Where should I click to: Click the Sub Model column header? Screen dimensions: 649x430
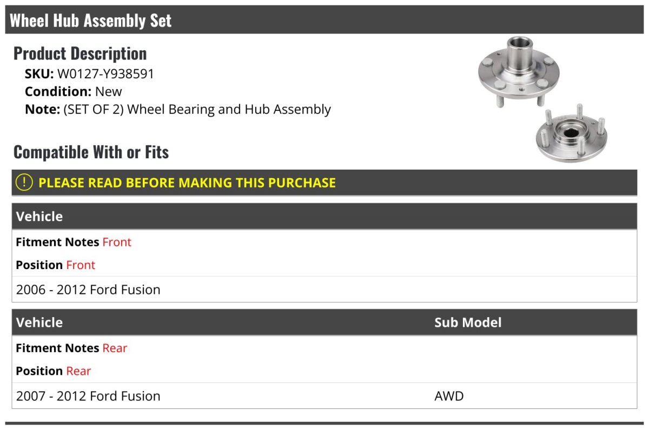(x=468, y=322)
